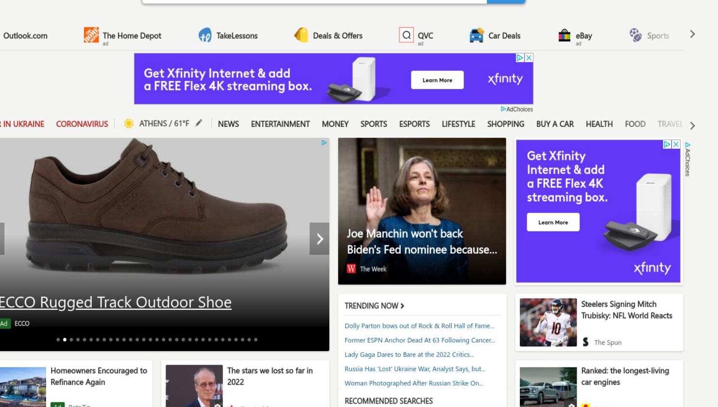Open The Home Depot shortcut icon

point(91,35)
